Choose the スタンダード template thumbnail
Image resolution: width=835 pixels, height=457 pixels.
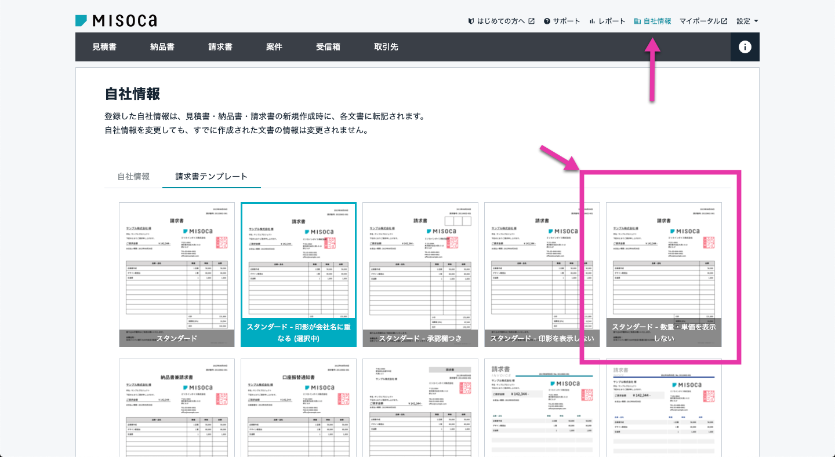pos(177,275)
